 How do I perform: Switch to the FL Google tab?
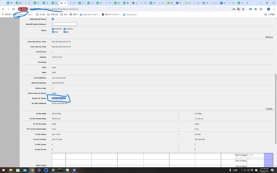(27, 3)
